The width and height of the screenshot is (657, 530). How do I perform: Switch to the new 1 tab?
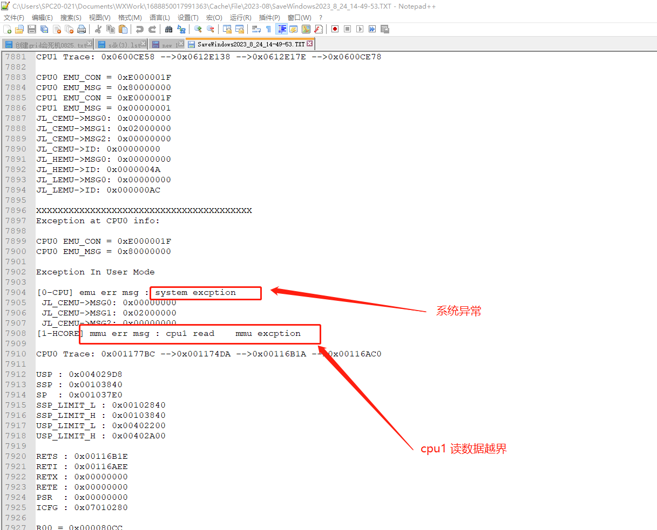(166, 45)
